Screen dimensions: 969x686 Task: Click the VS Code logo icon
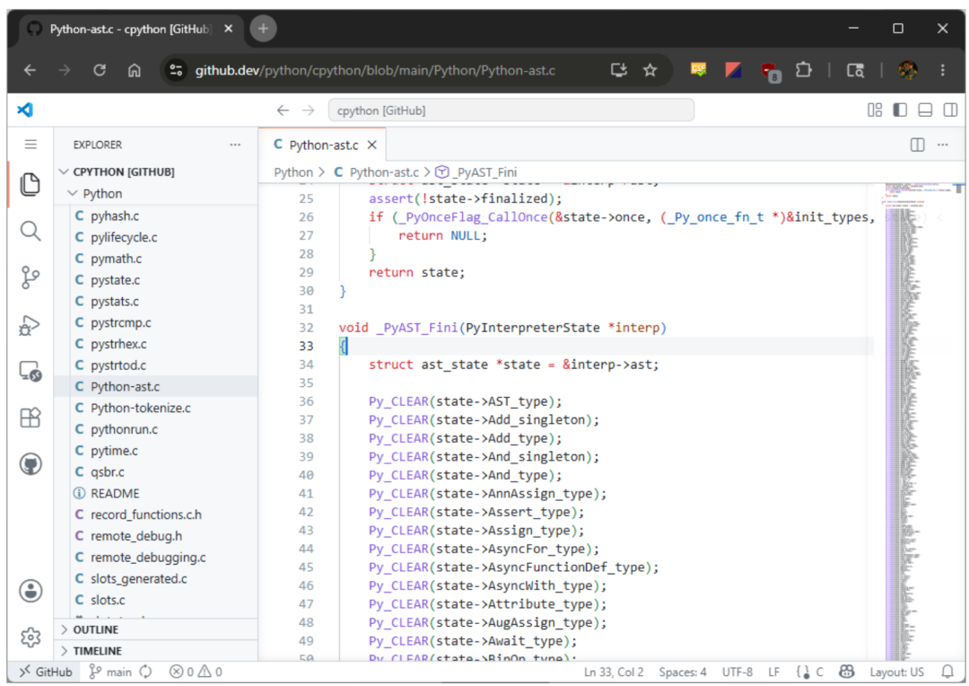click(25, 110)
